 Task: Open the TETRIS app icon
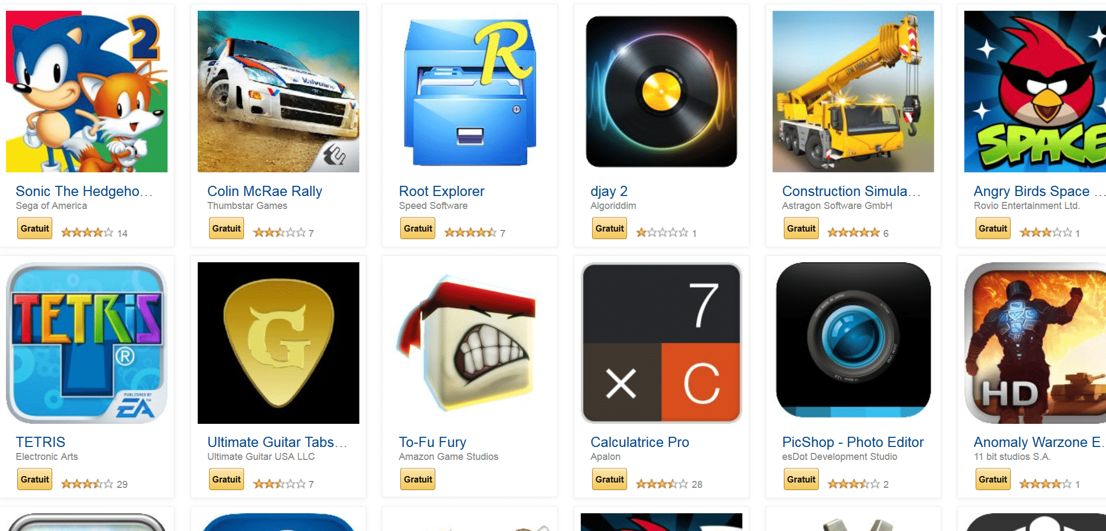coord(87,343)
